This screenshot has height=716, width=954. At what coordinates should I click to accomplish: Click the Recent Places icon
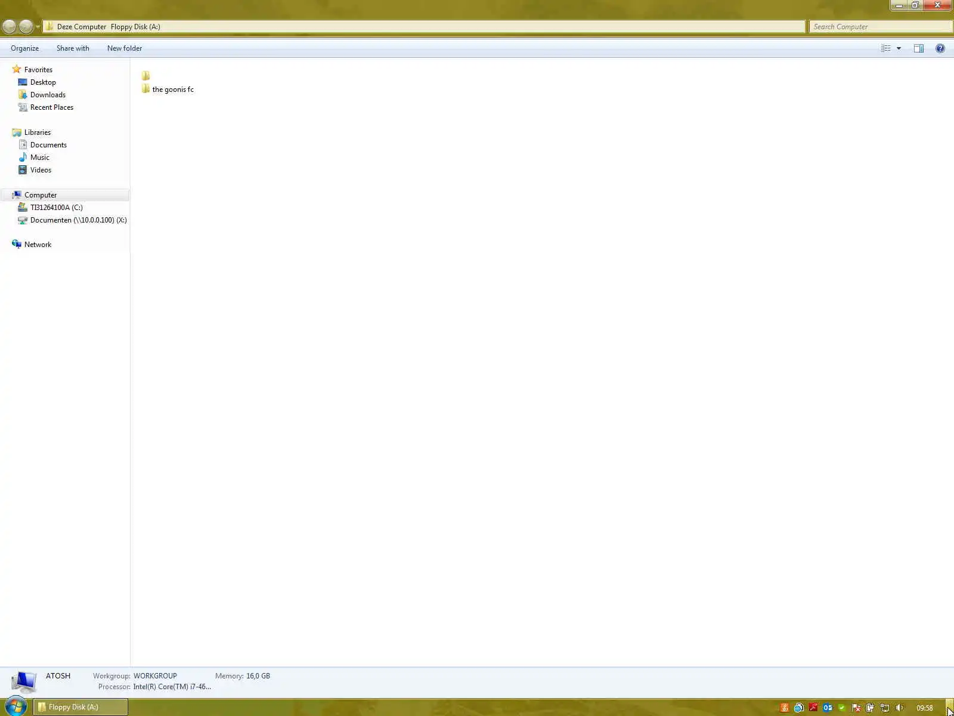pyautogui.click(x=23, y=107)
